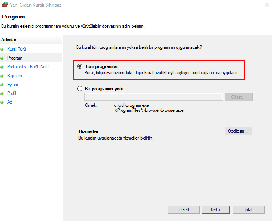Click the firewall wizard icon in title bar

[x=5, y=5]
